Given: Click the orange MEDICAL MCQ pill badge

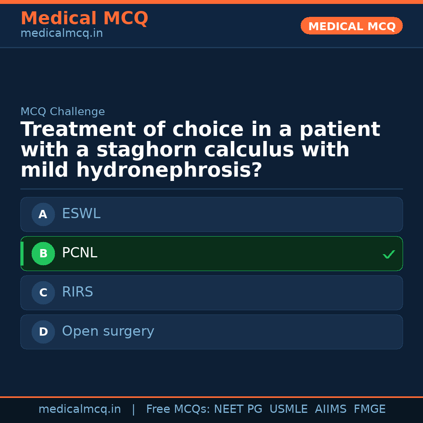Looking at the screenshot, I should [x=351, y=26].
